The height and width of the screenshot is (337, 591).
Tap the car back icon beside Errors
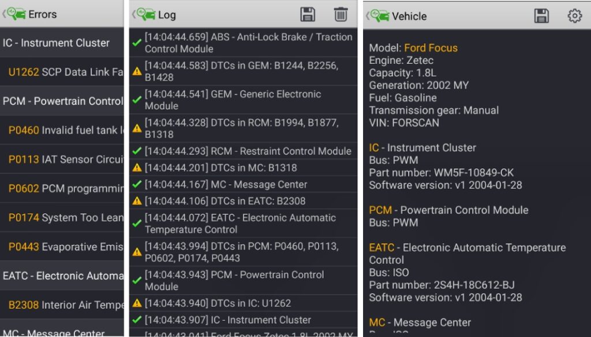(x=15, y=14)
